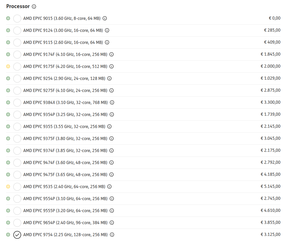Screen dimensions: 294x244
Task: Click the label AMD EPYC 9654P (2.40 GHz, 96-core, 384 MB)
Action: pyautogui.click(x=65, y=223)
